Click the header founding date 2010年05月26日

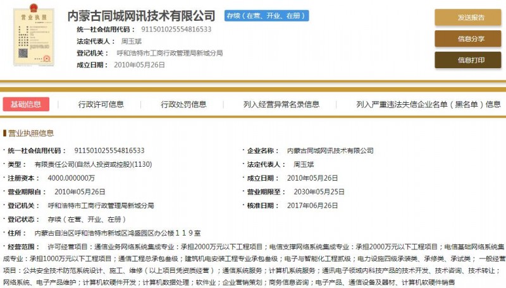139,65
